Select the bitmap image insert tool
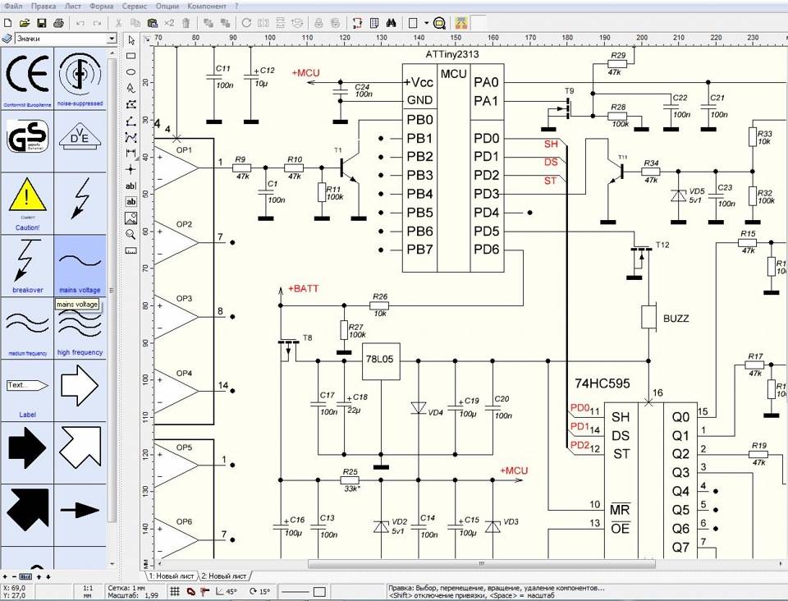 131,218
